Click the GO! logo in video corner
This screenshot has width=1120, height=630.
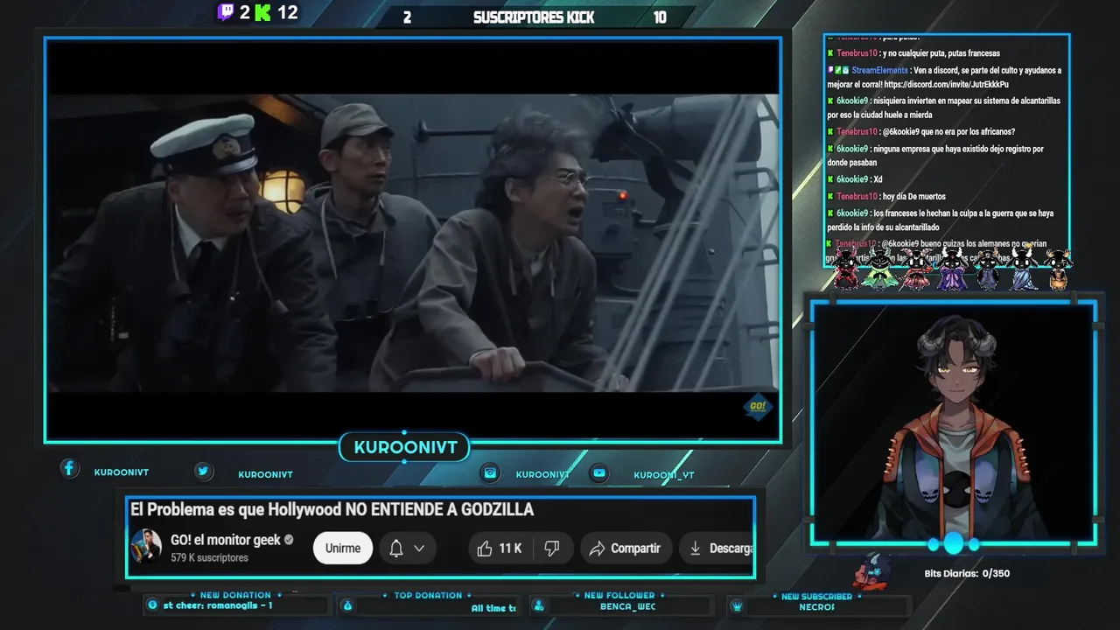tap(758, 407)
